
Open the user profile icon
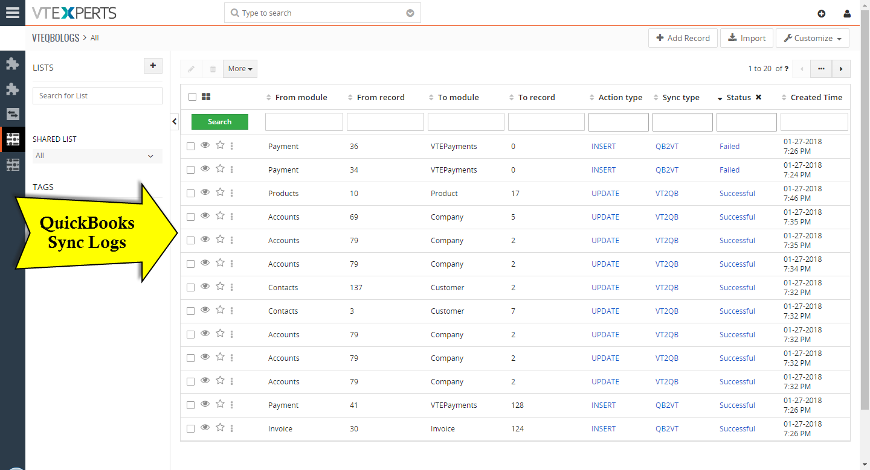click(x=847, y=14)
